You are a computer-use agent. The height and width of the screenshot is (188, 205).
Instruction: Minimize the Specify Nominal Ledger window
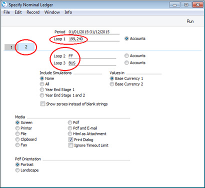pyautogui.click(x=174, y=5)
